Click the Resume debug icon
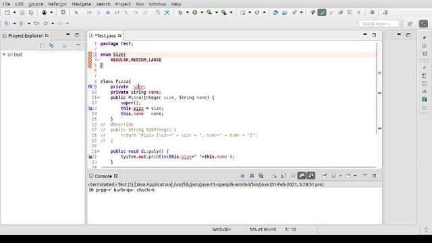This screenshot has width=432, height=243. tap(89, 12)
